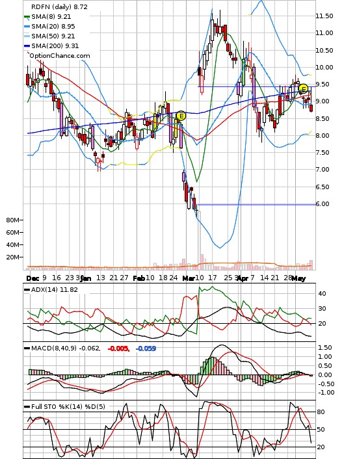
Task: Click the red -0.005 MACD value
Action: 118,348
